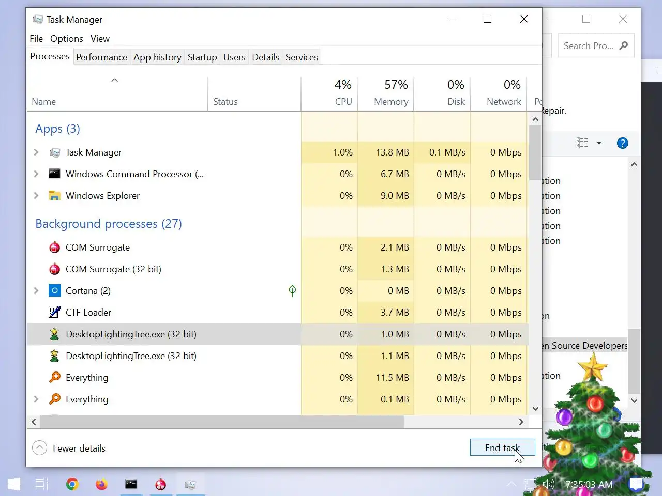Open the Windows Start menu
Image resolution: width=662 pixels, height=496 pixels.
(x=14, y=484)
